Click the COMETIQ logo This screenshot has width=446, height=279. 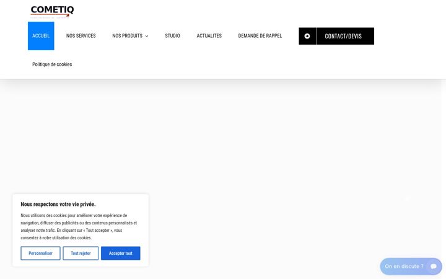[52, 12]
